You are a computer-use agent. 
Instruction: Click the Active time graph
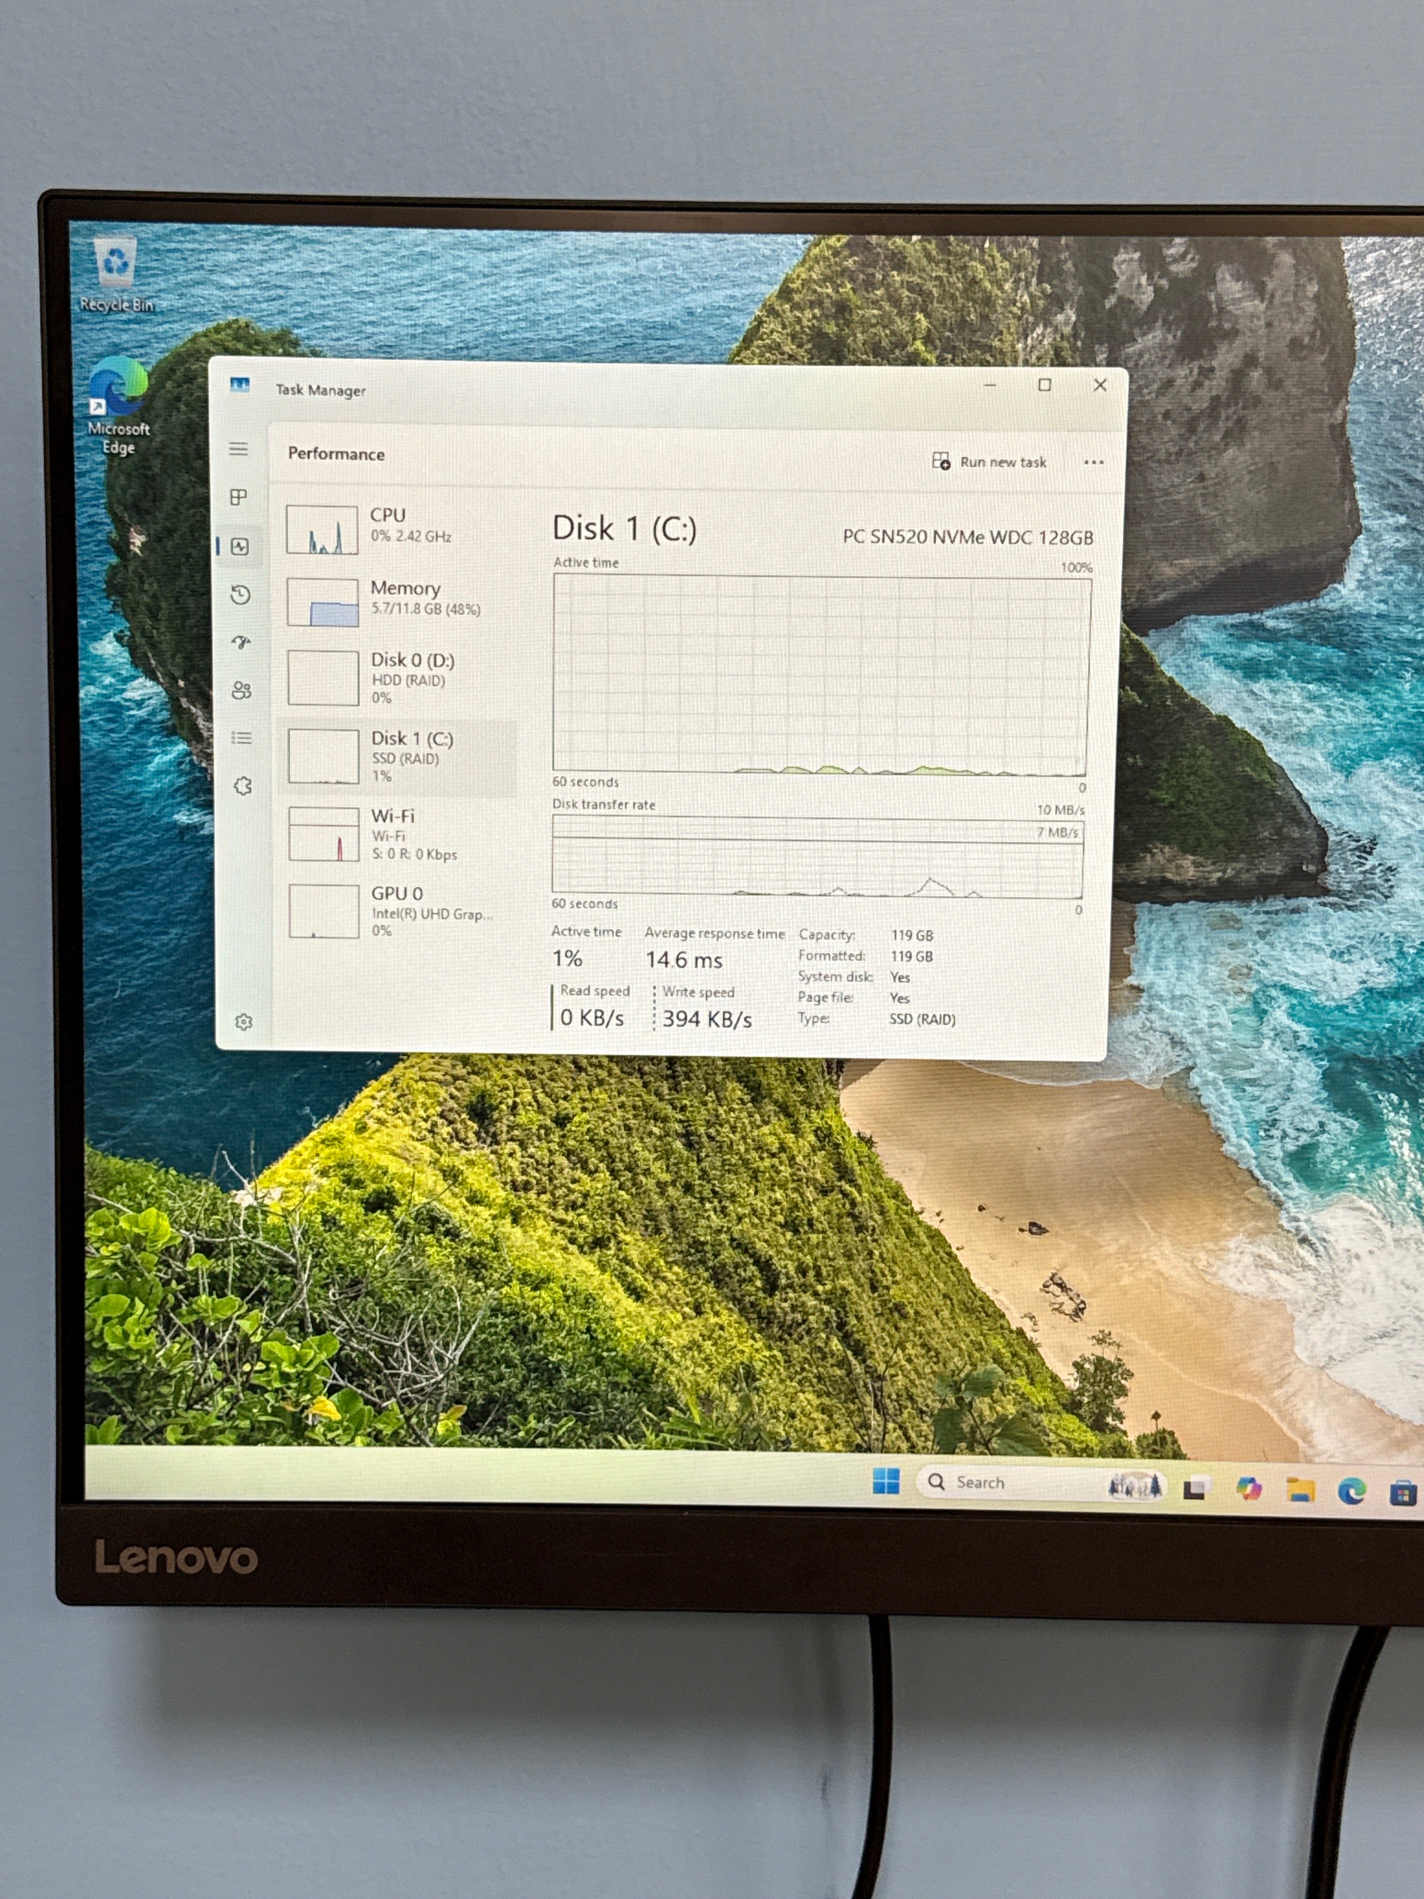click(821, 674)
